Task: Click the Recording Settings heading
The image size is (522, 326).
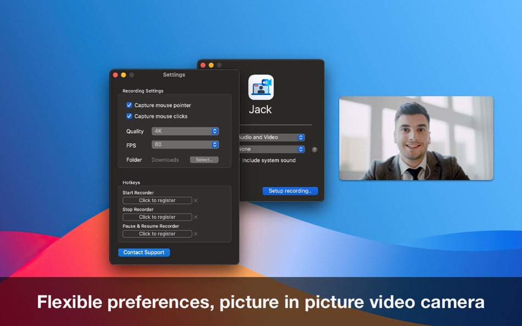Action: tap(143, 91)
